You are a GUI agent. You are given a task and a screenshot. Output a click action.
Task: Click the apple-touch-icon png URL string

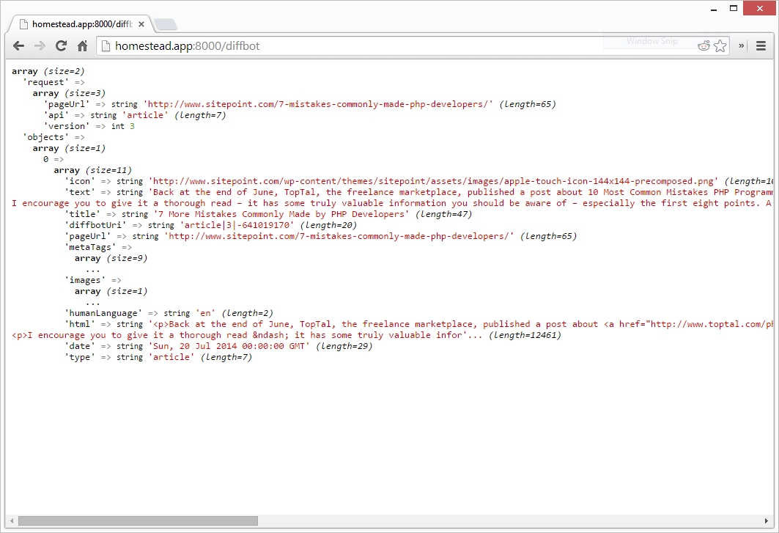click(x=433, y=181)
